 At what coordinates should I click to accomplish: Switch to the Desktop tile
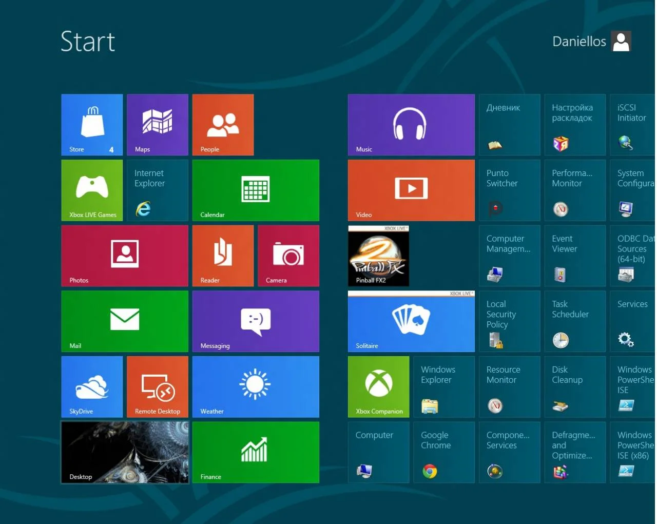[125, 452]
